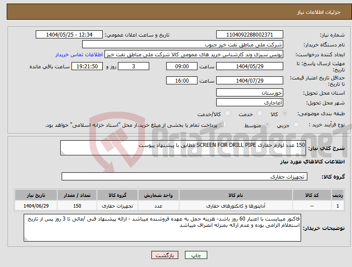
Task: Click the request creator field یونس سبزی وند
Action: (194, 54)
